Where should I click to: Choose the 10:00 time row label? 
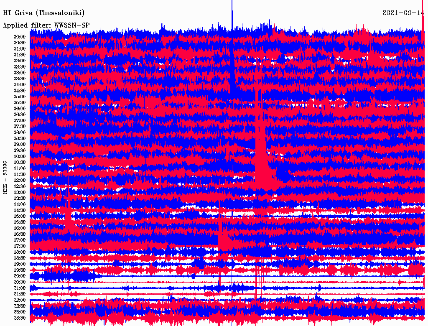20,156
